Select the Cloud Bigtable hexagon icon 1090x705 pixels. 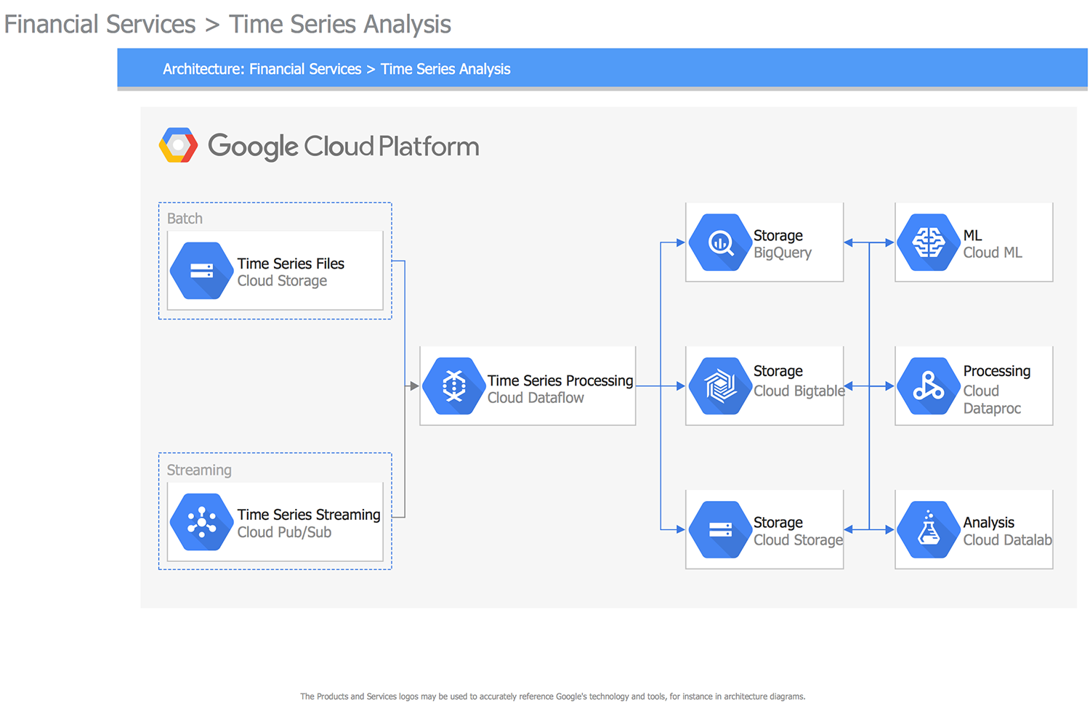[x=720, y=386]
